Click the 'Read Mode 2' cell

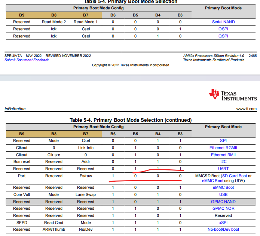point(54,22)
